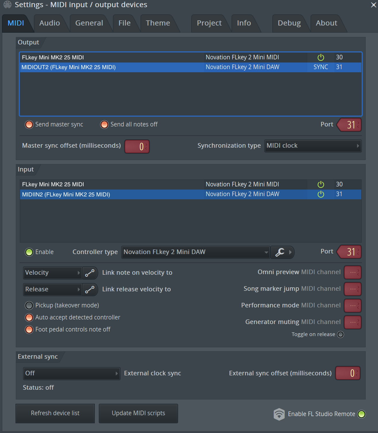This screenshot has width=378, height=433.
Task: Click Refresh device list button
Action: (55, 413)
